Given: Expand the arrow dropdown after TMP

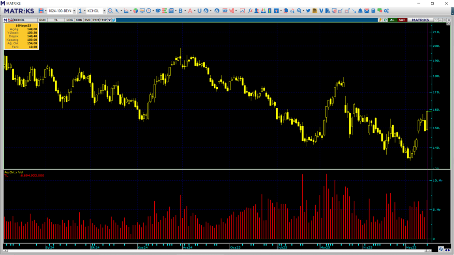Looking at the screenshot, I should click(109, 20).
